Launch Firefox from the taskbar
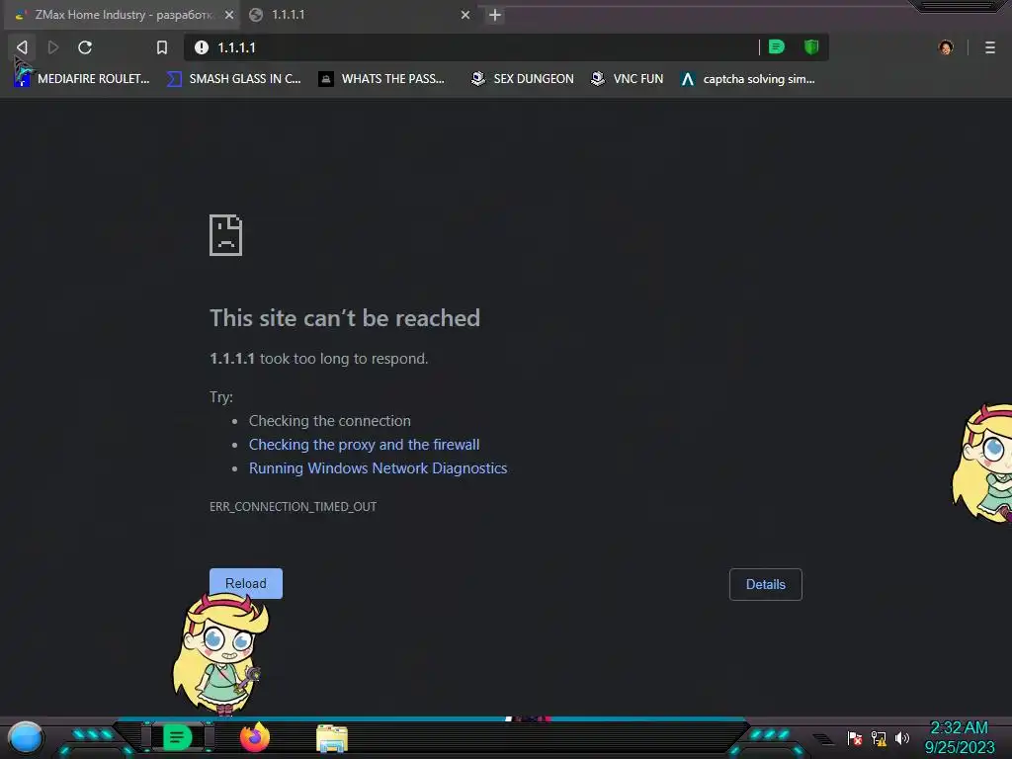1012x759 pixels. (254, 737)
